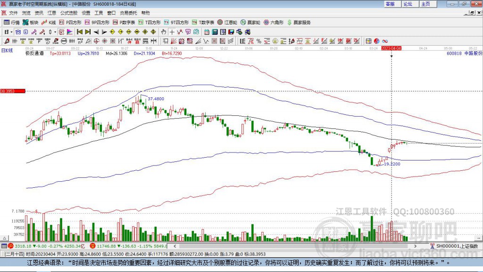Open the P四方形 tool
Screen dimensions: 483x272
click(70, 23)
